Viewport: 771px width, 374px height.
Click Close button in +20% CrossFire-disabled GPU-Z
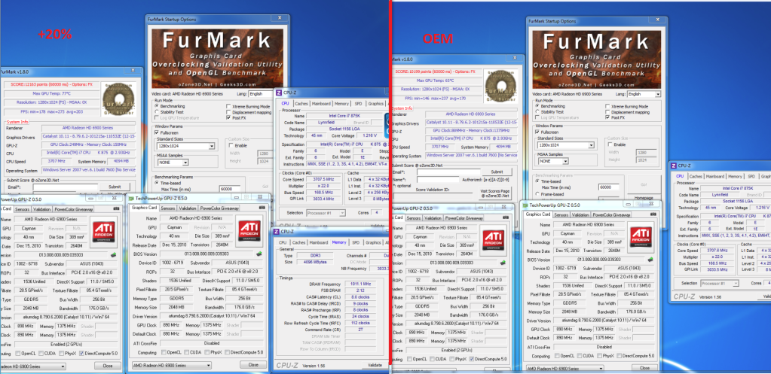point(253,365)
